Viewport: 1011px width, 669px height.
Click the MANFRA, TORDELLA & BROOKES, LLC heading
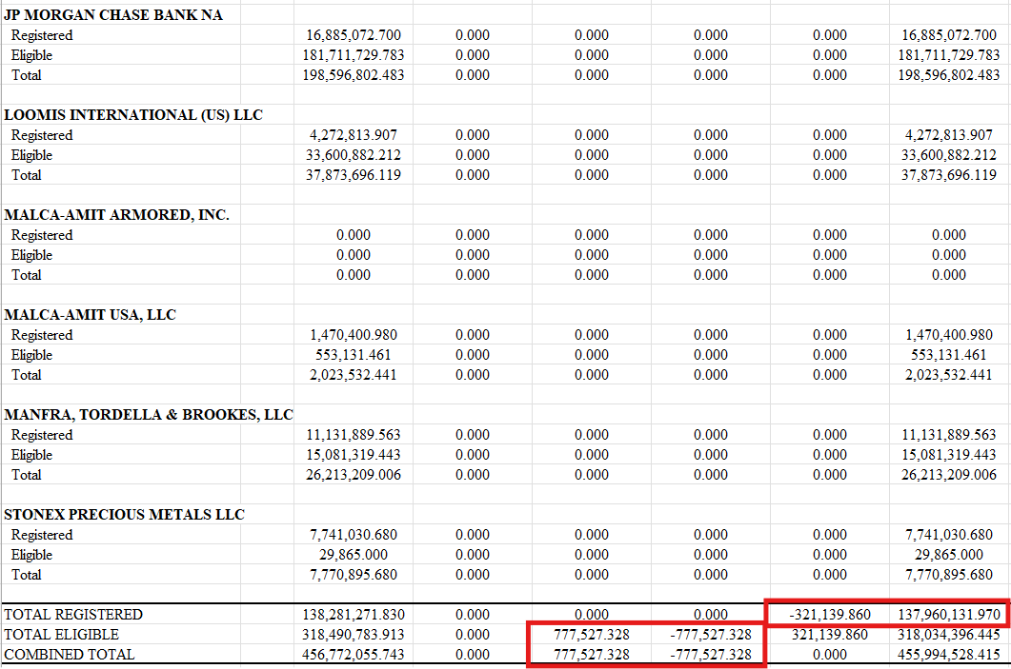[x=149, y=415]
